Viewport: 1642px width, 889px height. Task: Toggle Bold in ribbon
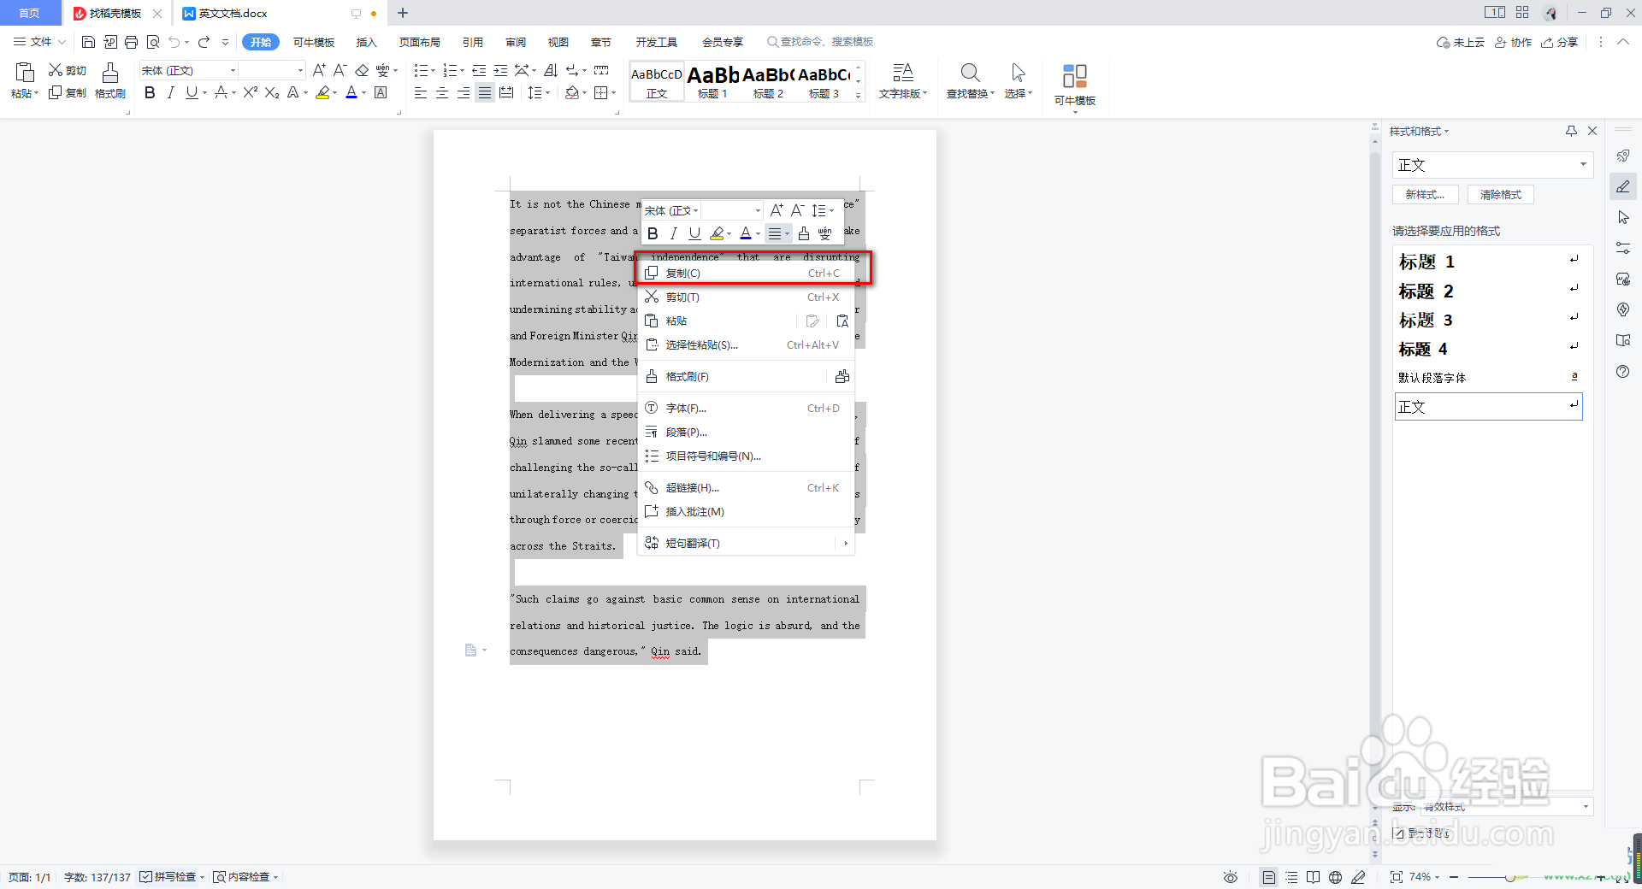click(150, 92)
